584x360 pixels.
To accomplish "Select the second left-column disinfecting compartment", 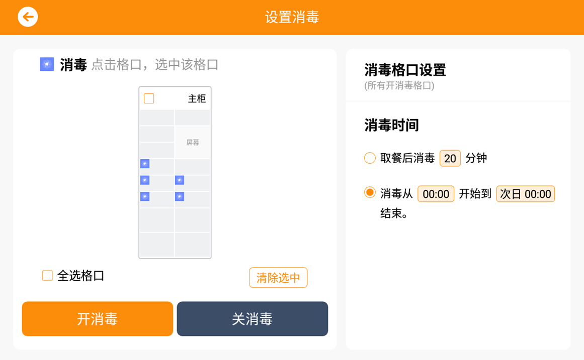I will (157, 183).
